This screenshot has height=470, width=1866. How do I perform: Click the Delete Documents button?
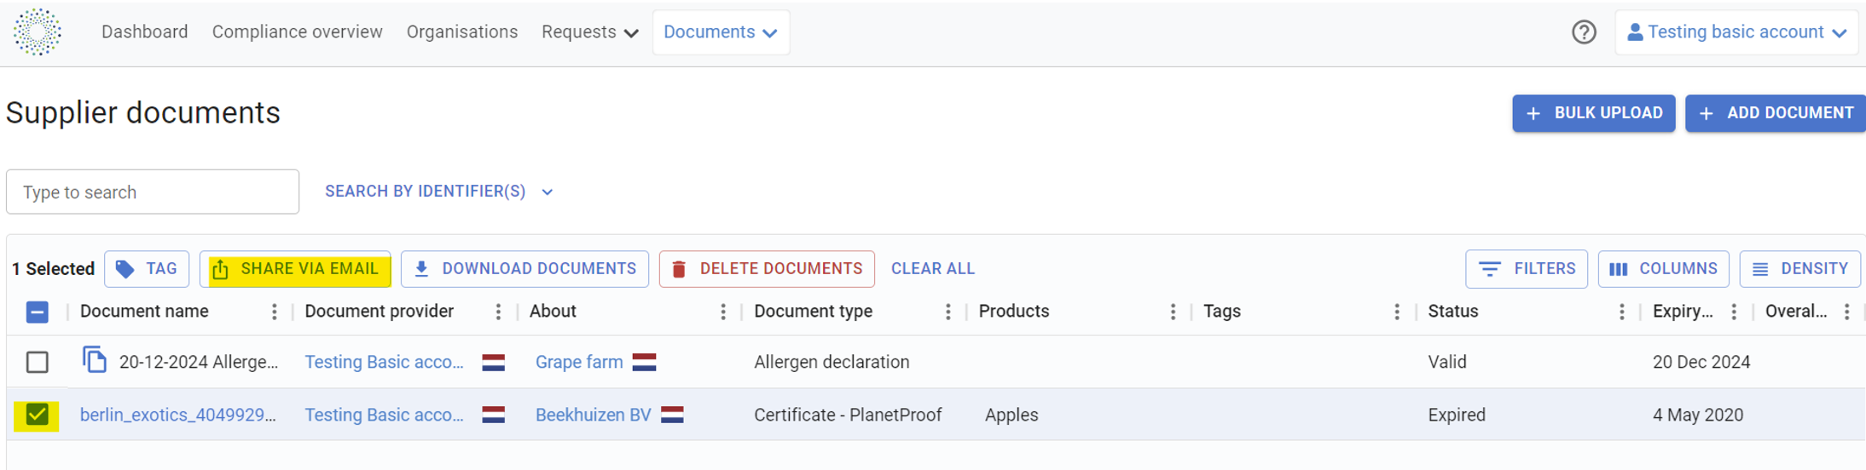[x=767, y=269]
